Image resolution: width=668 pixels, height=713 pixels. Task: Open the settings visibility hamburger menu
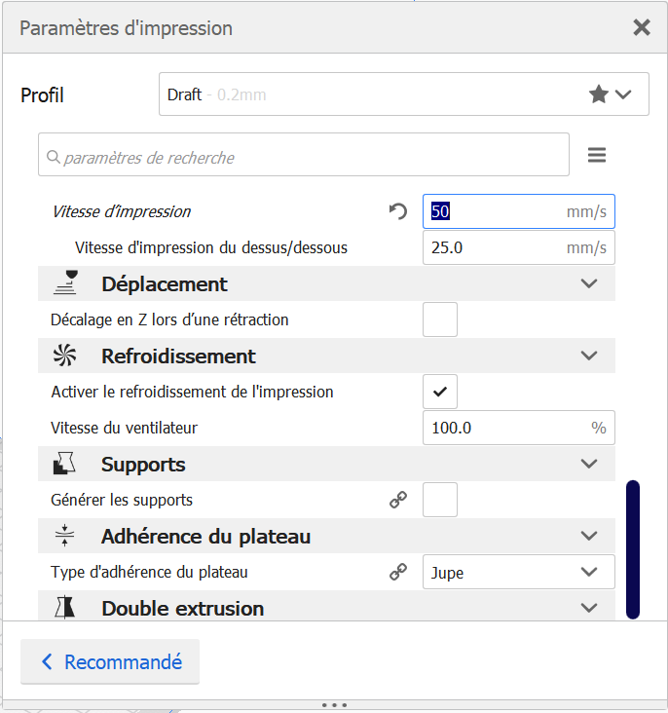click(x=597, y=156)
